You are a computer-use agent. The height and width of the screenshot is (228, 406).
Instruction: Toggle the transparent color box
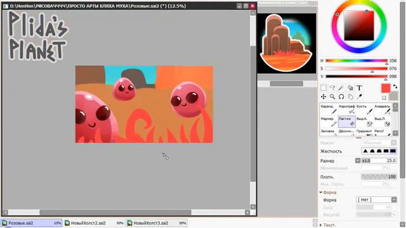pos(384,98)
